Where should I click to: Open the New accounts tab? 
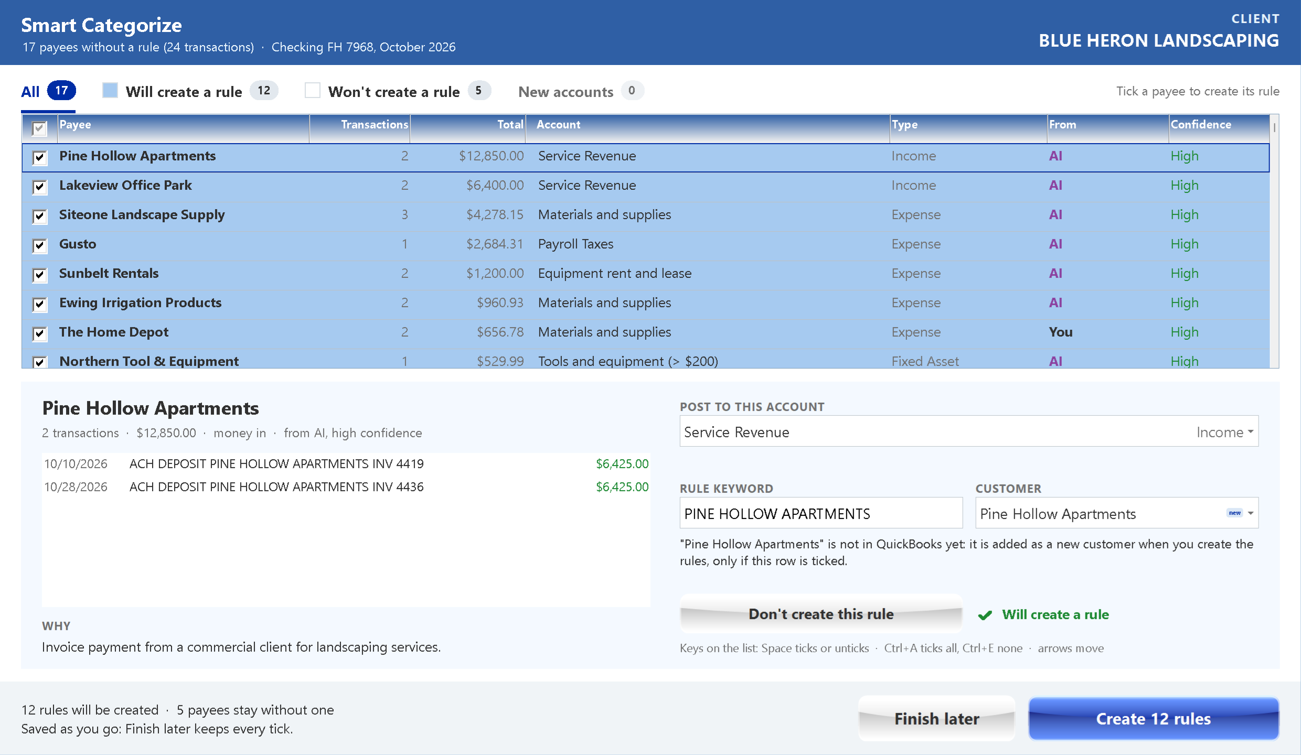[x=581, y=92]
